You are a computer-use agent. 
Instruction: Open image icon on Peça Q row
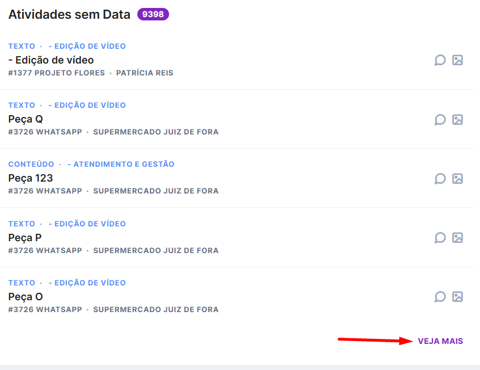[x=458, y=119]
